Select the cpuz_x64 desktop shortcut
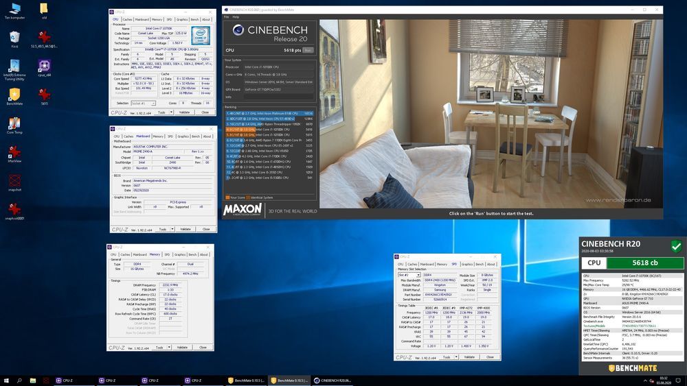Screen dimensions: 687x386 (44, 68)
